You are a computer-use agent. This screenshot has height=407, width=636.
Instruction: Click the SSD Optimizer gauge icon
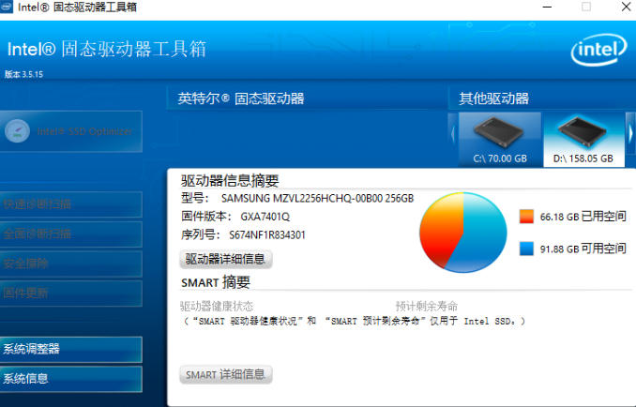coord(17,131)
